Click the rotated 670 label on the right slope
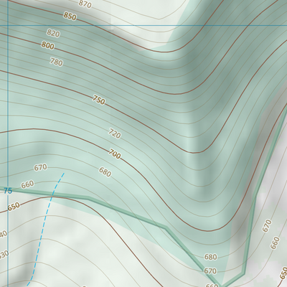The height and width of the screenshot is (287, 287). 267,226
